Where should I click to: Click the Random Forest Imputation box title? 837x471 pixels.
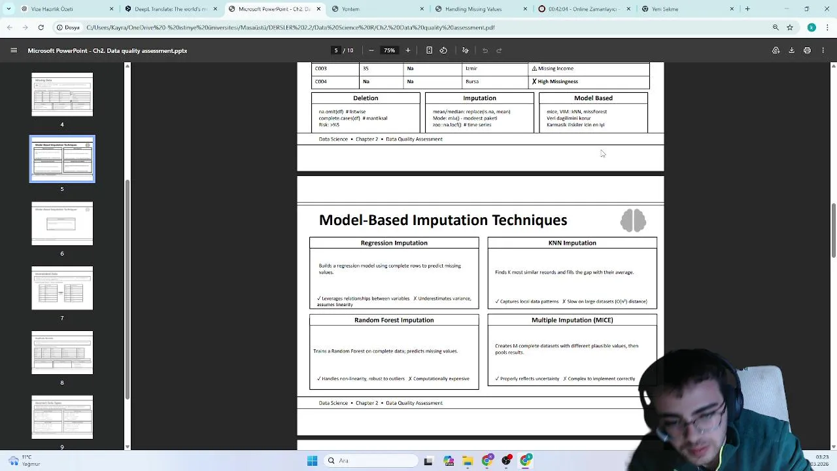[x=394, y=320]
